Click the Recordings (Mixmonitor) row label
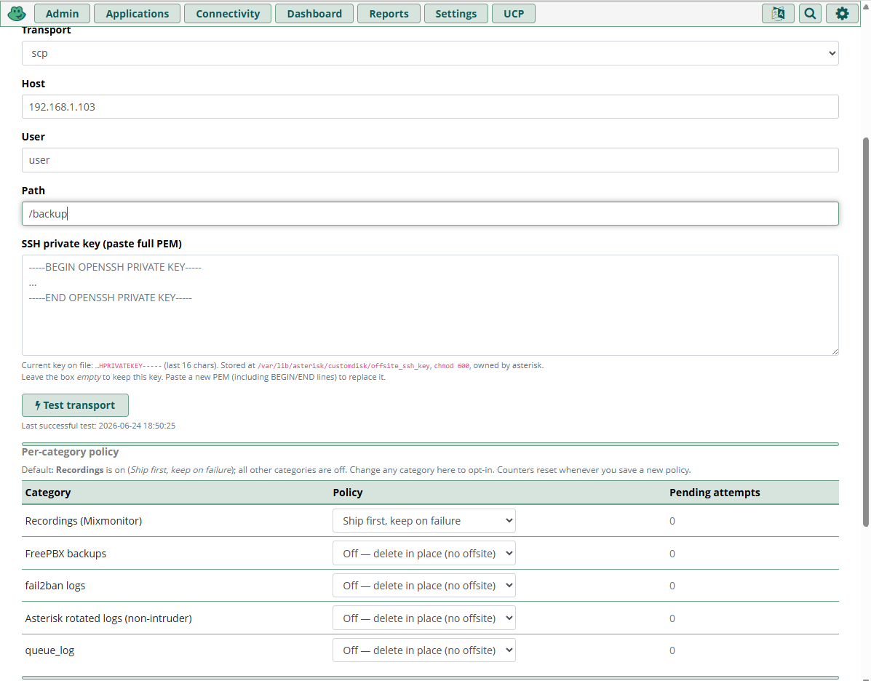This screenshot has width=871, height=681. 84,520
